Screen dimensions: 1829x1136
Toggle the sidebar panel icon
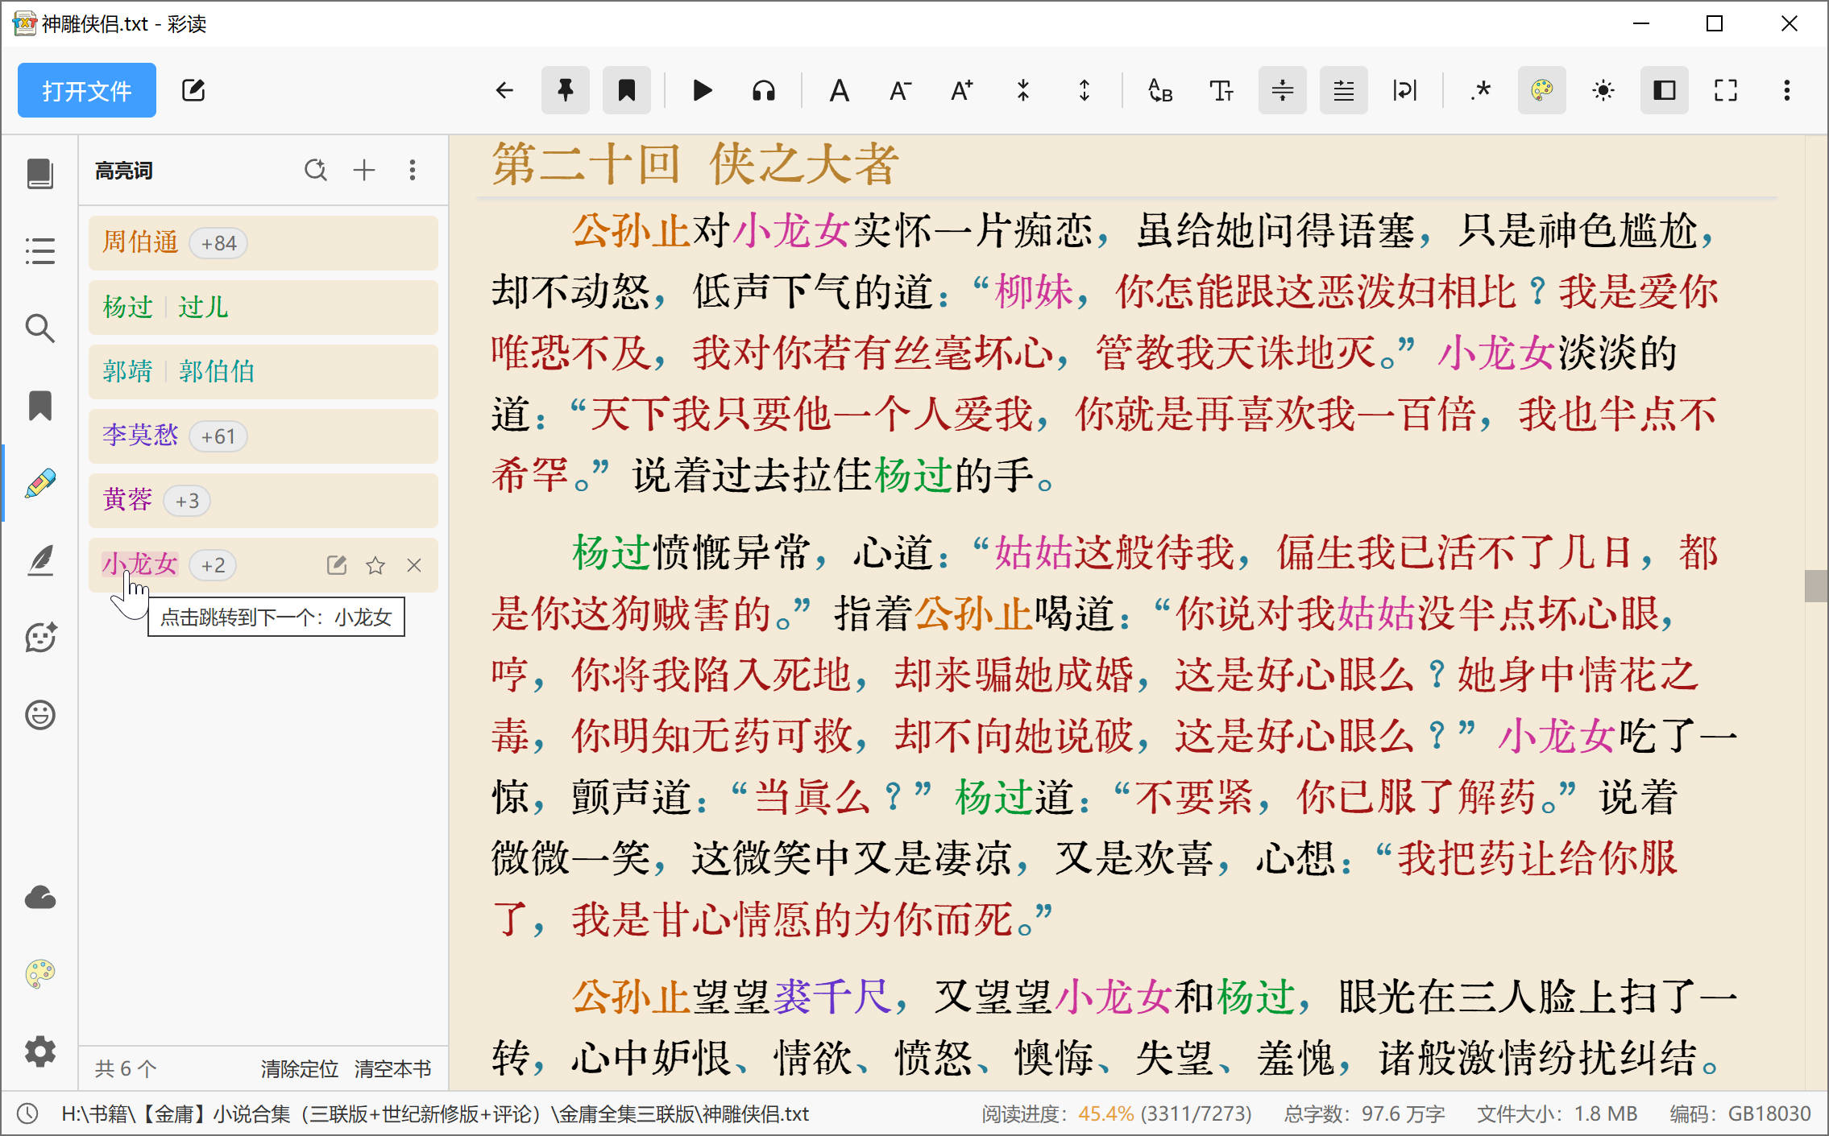point(1665,90)
